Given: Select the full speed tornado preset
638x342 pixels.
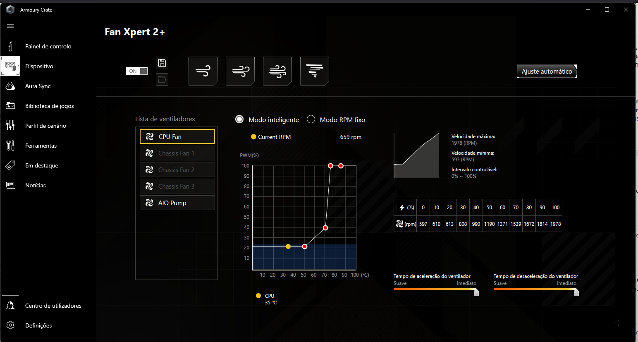Looking at the screenshot, I should [315, 71].
